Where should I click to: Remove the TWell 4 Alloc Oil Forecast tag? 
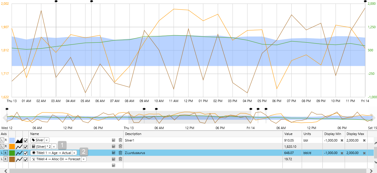coord(84,159)
